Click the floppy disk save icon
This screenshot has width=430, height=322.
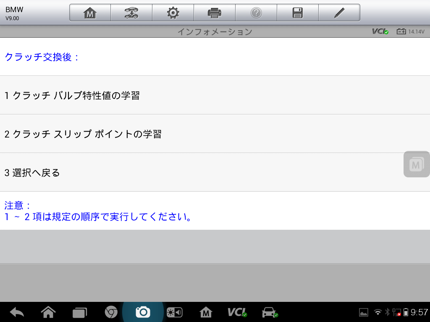coord(297,13)
